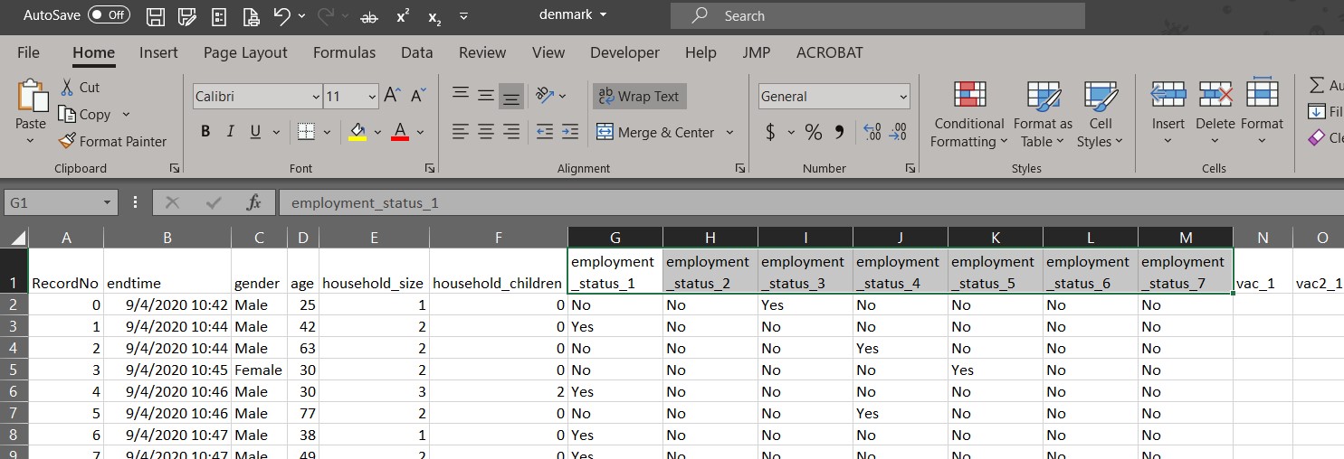Open the Name Box dropdown arrow
This screenshot has width=1344, height=459.
108,203
